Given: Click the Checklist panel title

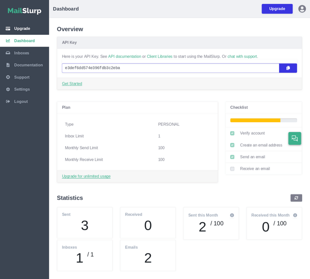Looking at the screenshot, I should (239, 108).
